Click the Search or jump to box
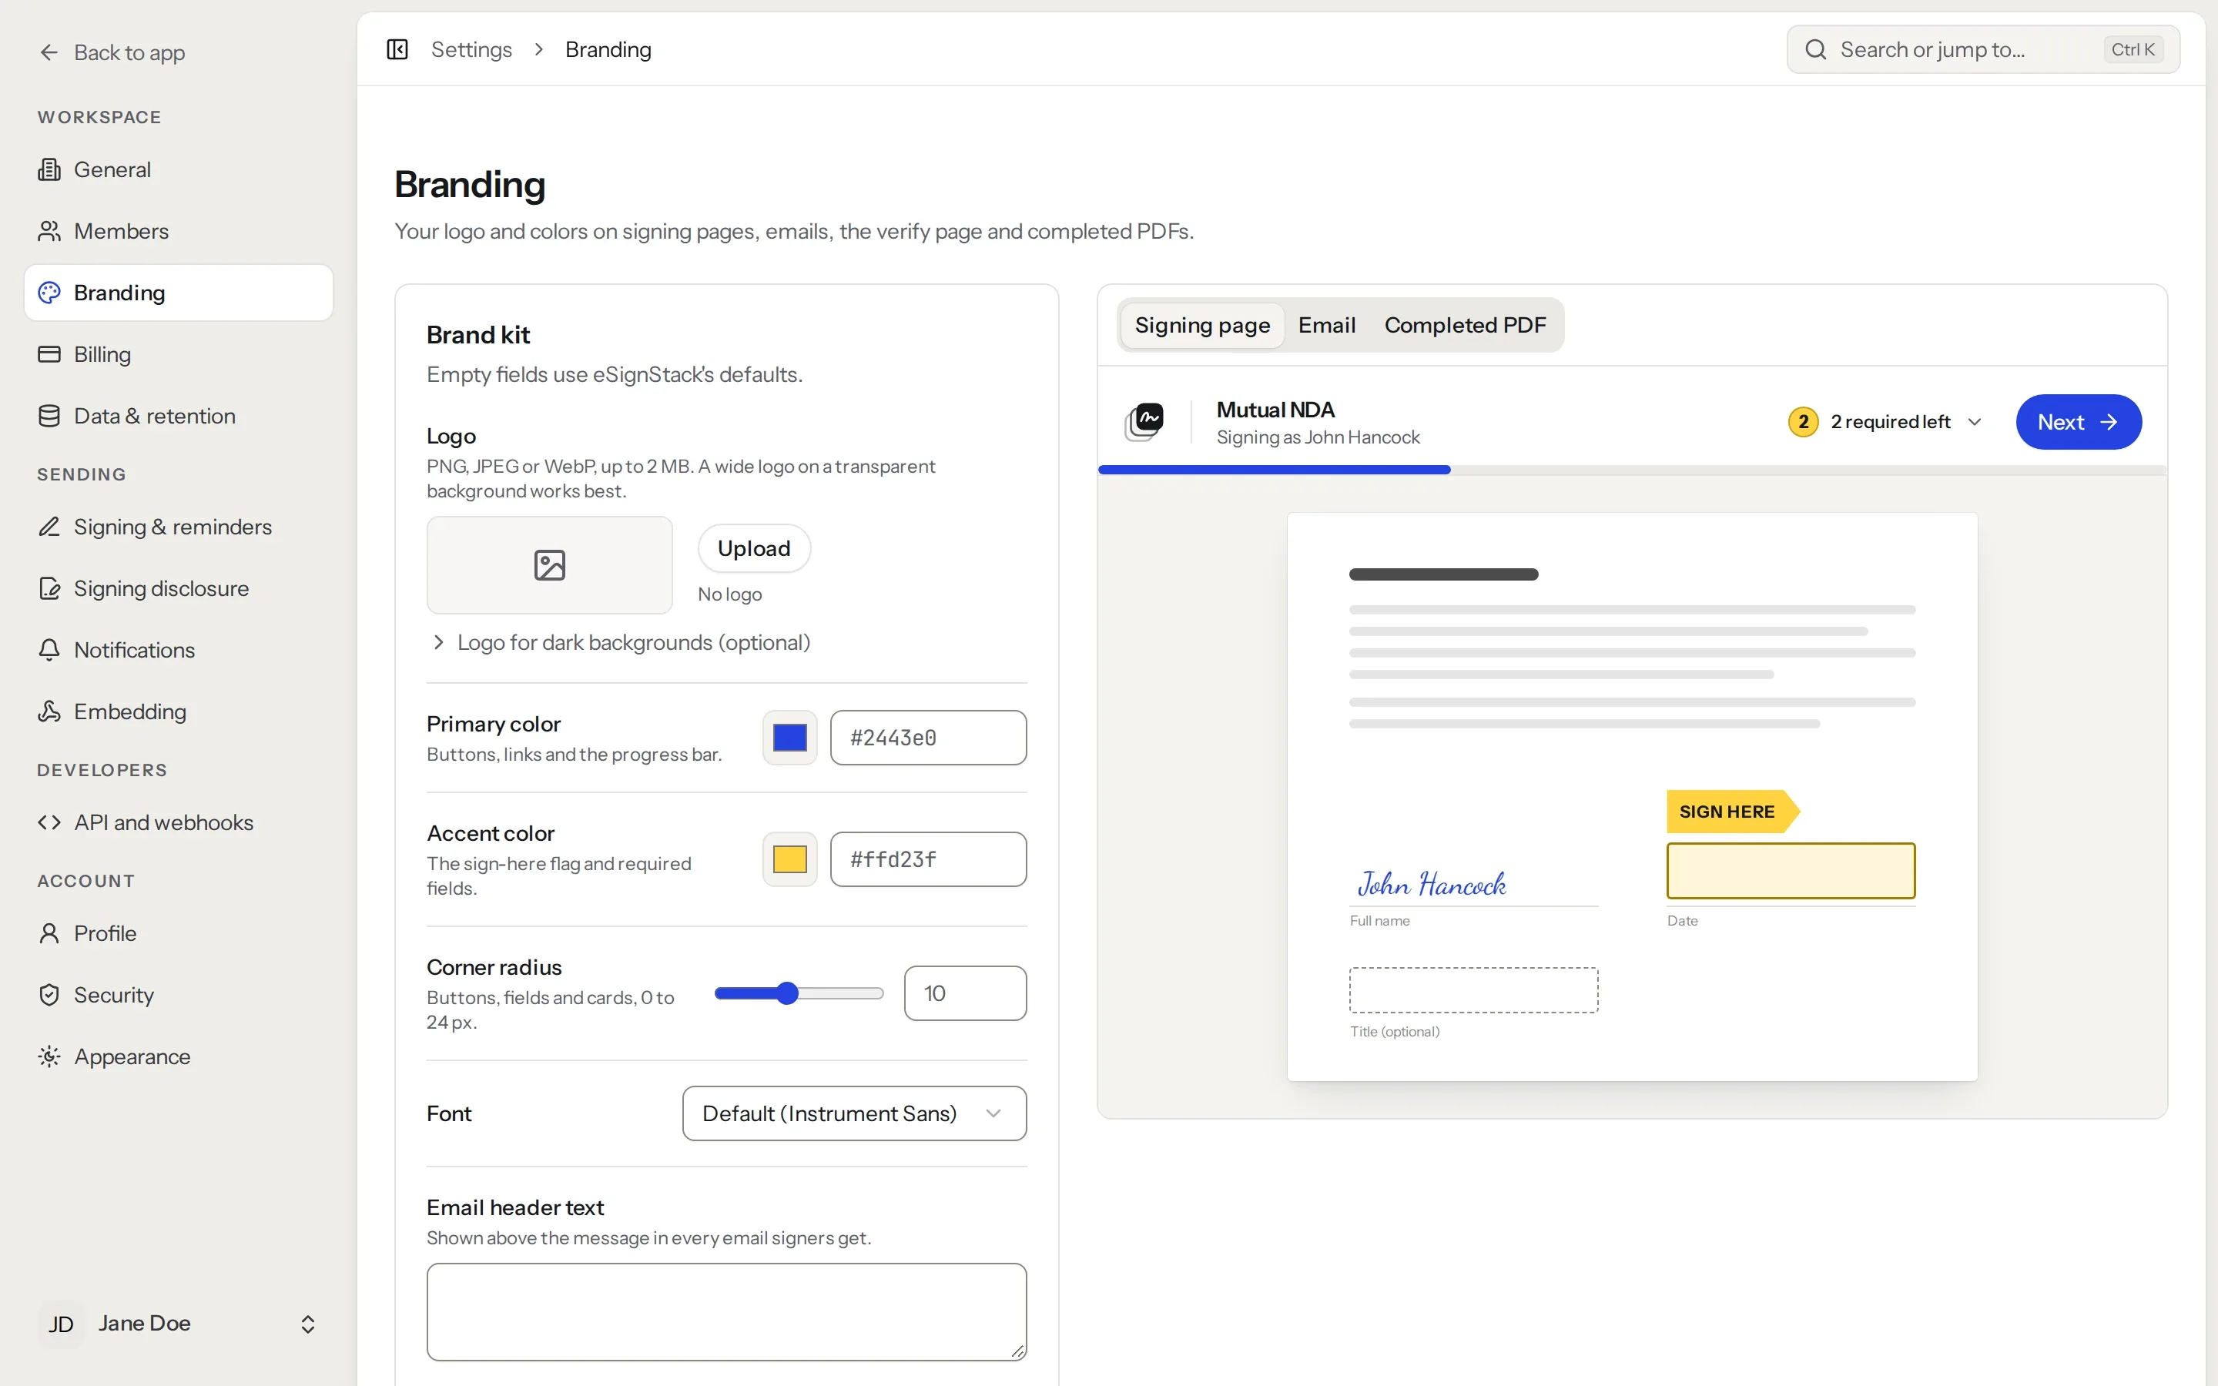 (1983, 49)
